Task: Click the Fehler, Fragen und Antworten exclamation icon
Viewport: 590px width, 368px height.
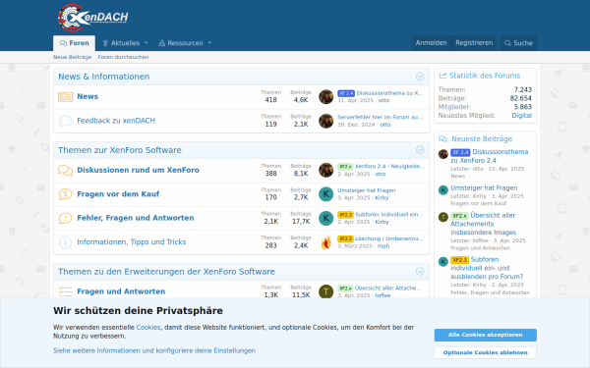Action: 65,218
